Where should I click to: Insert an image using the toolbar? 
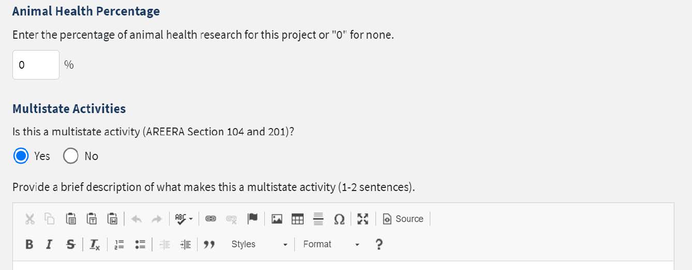[x=277, y=219]
